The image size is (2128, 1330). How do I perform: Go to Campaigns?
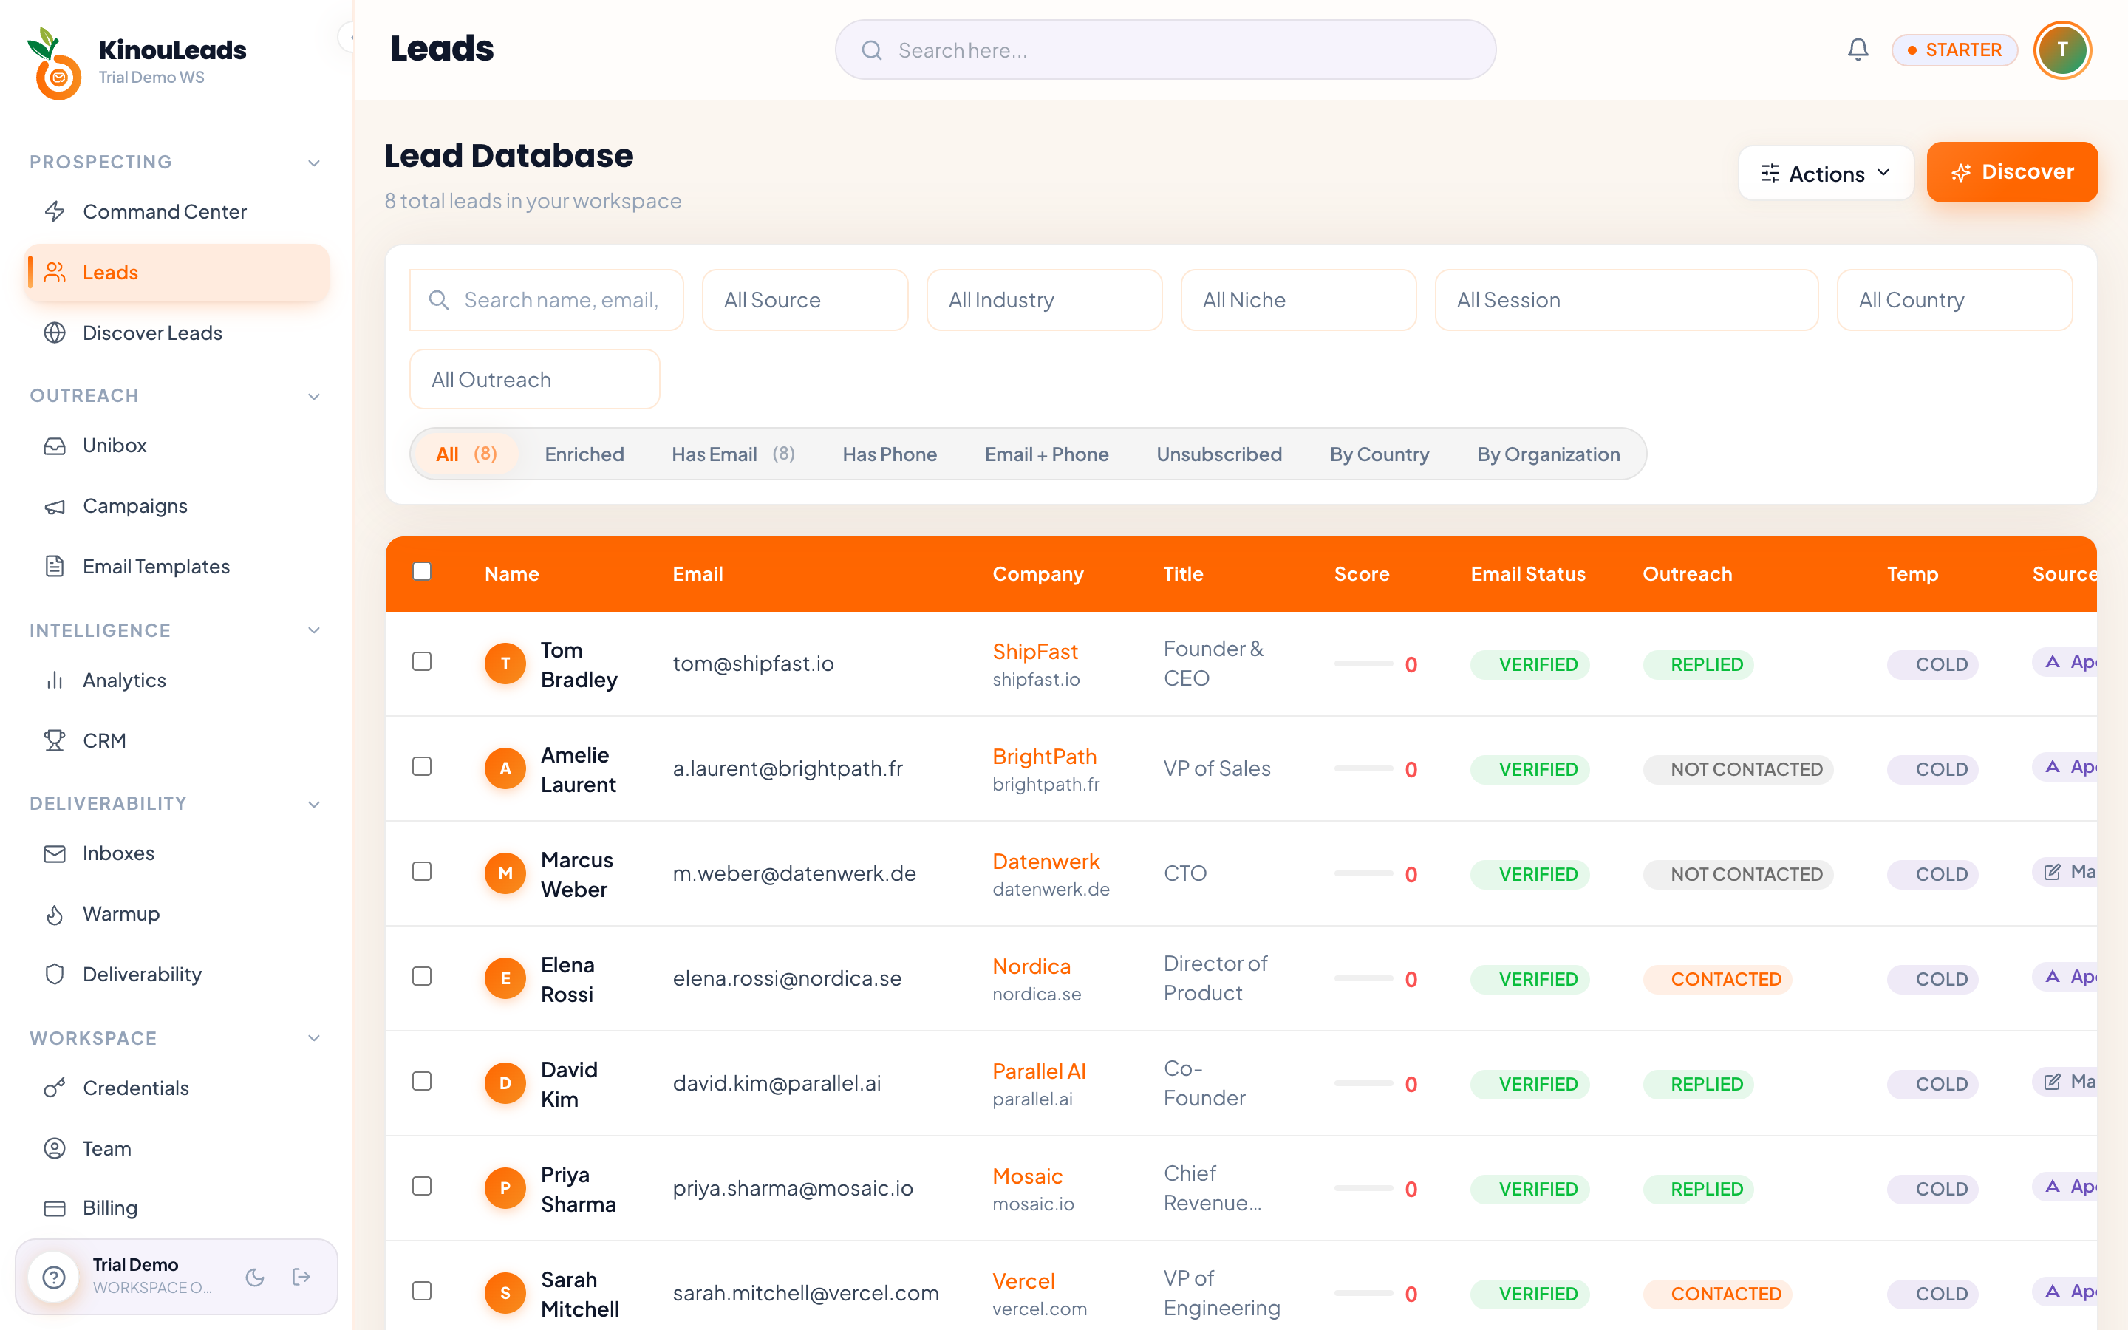(x=177, y=506)
